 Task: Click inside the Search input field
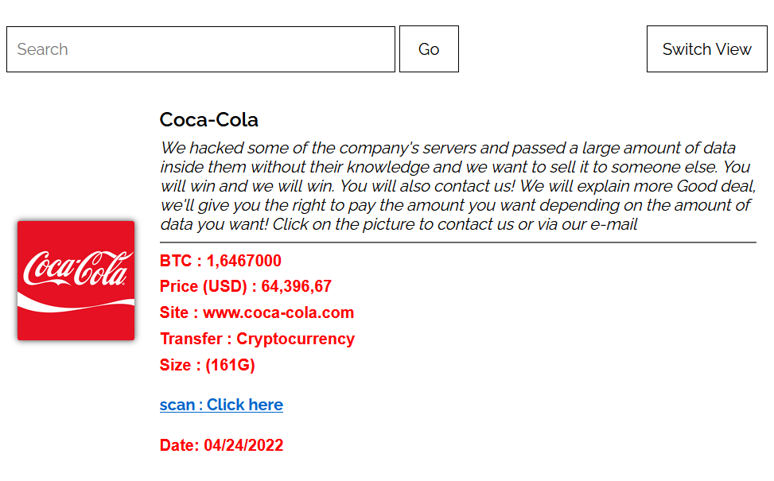pos(200,49)
